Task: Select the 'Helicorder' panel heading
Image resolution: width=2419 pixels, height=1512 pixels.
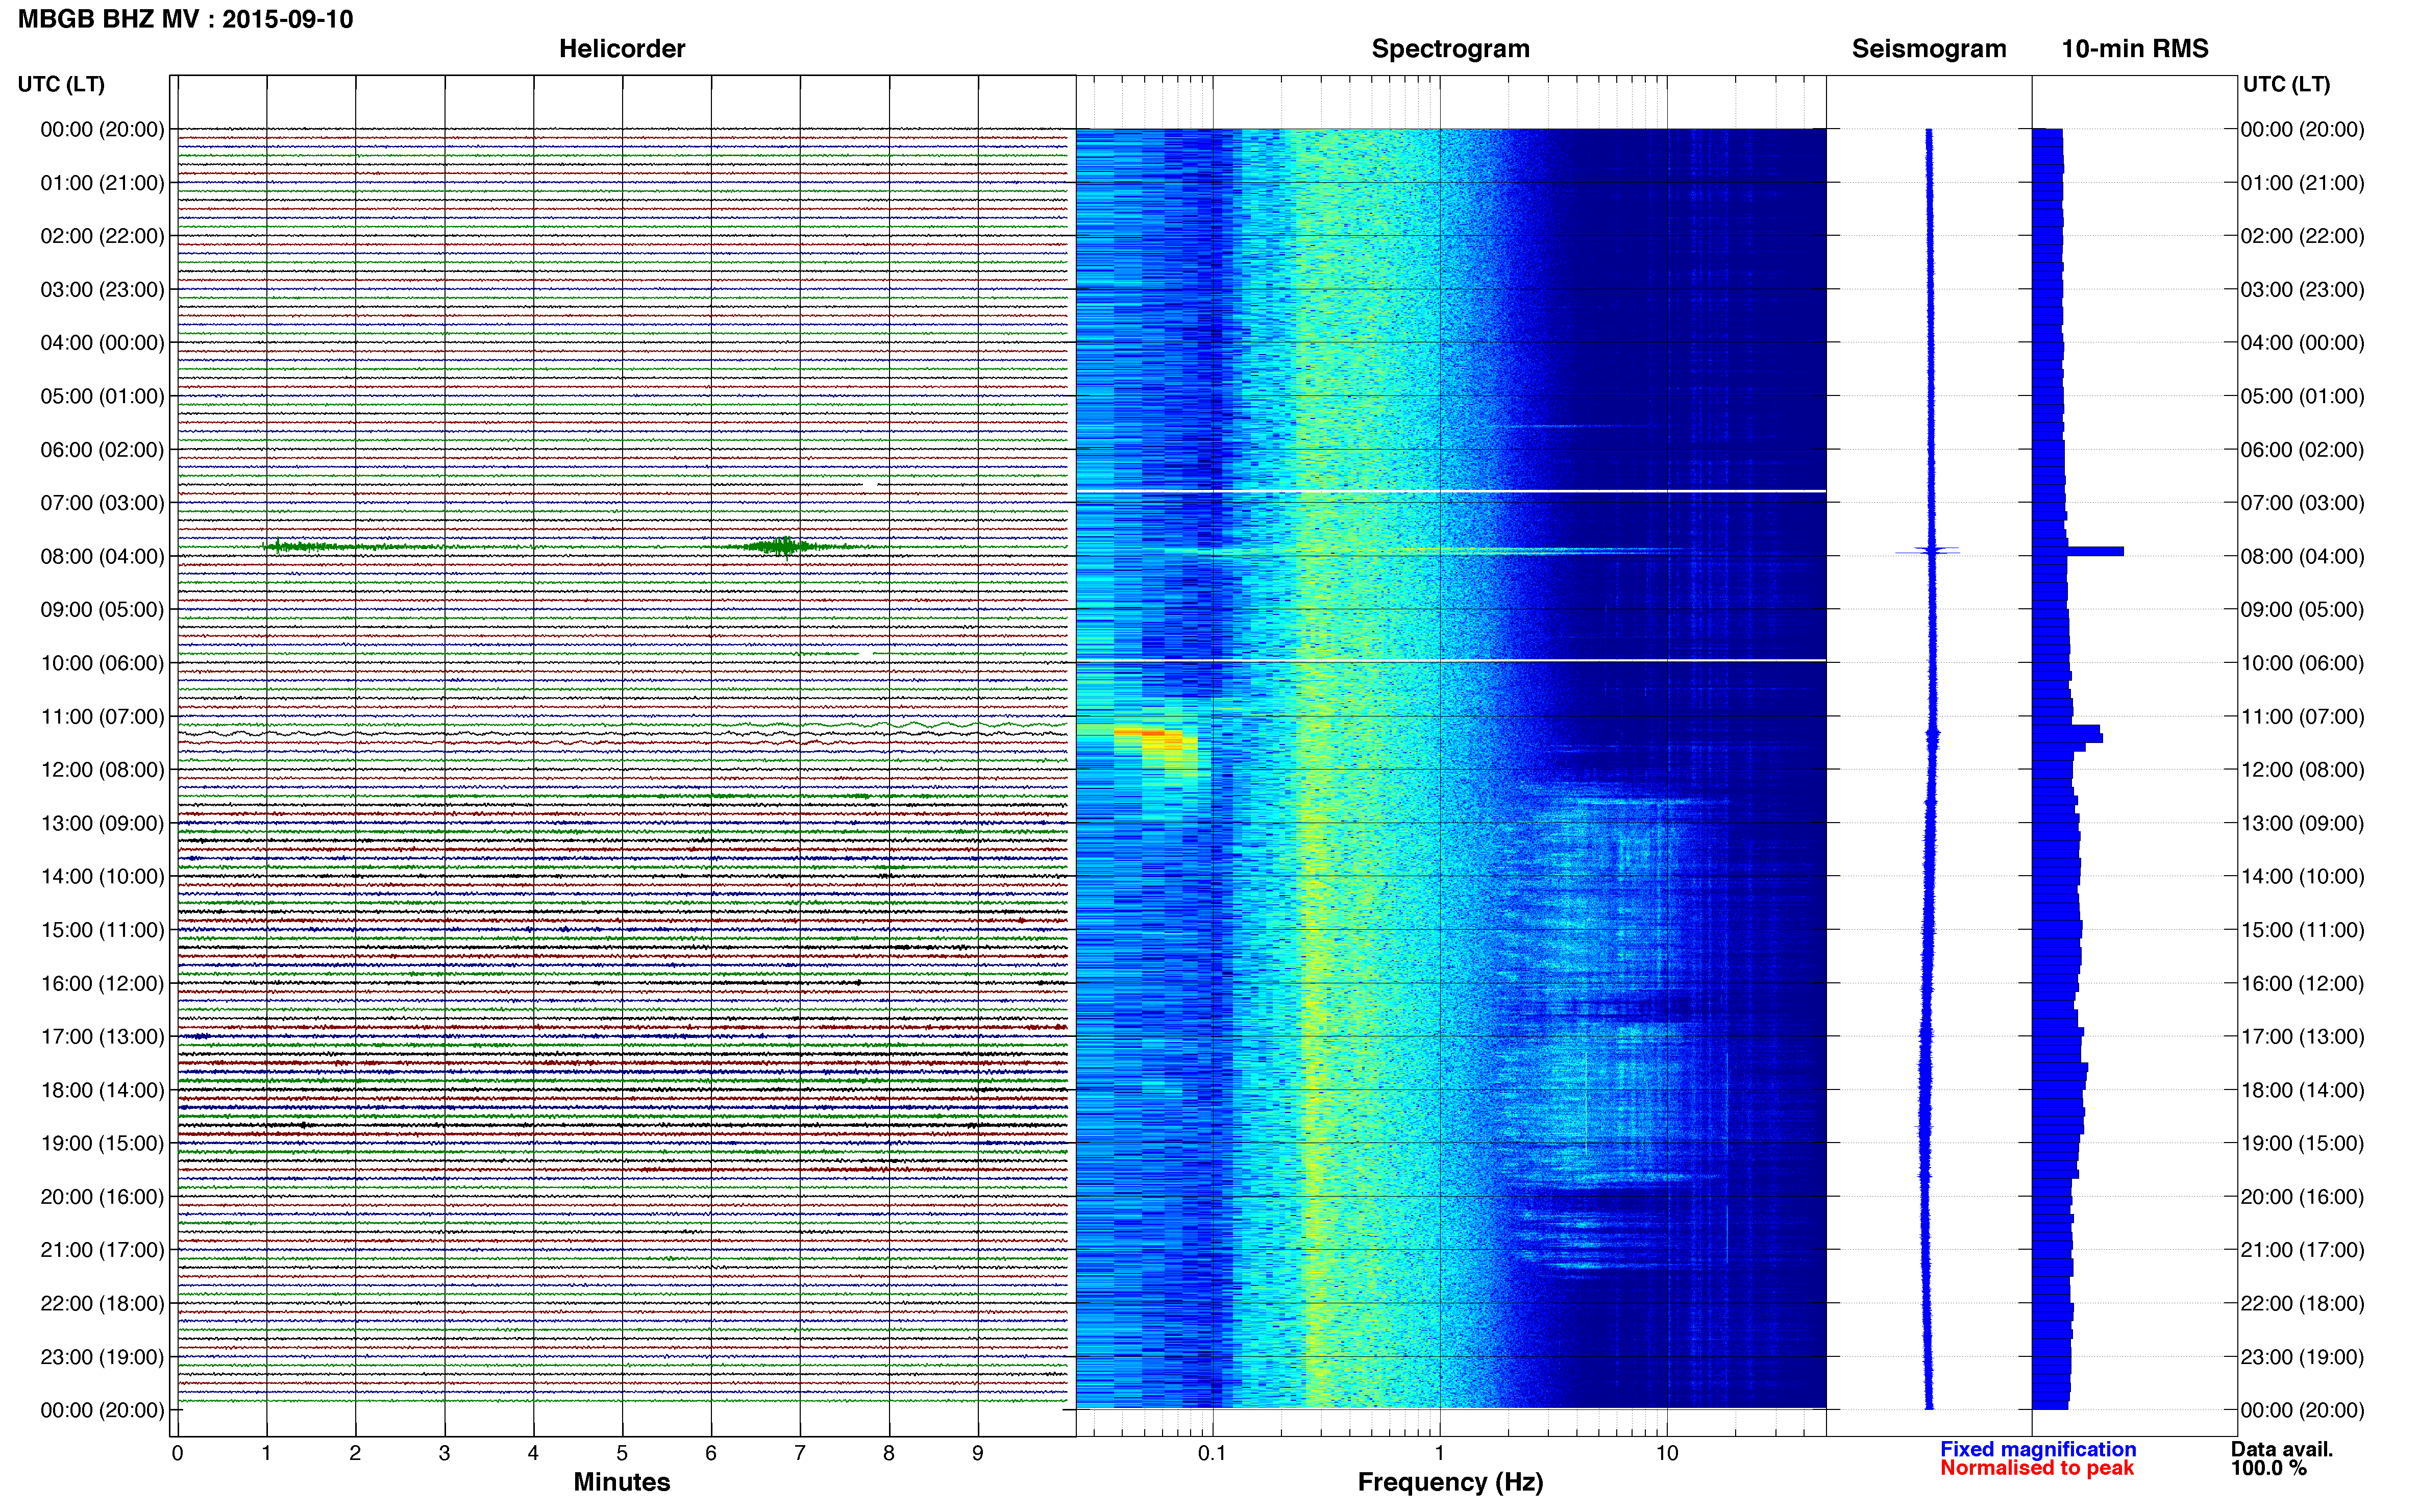Action: point(621,49)
